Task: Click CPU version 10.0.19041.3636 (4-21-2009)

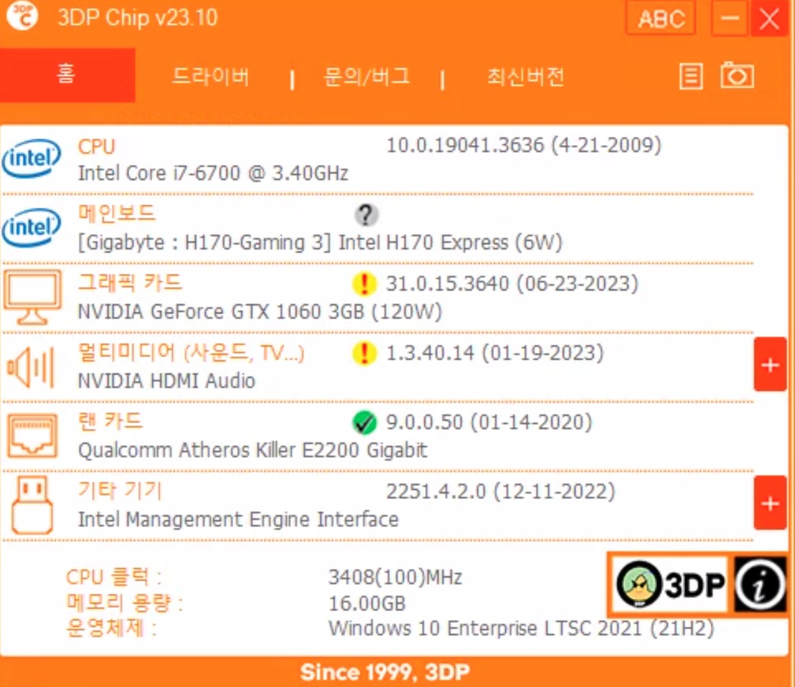Action: [523, 145]
